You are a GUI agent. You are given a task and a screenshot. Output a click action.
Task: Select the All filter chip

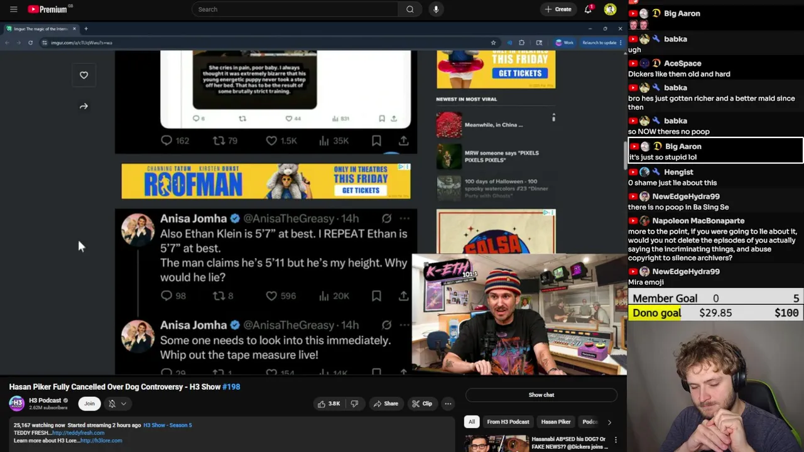(472, 422)
